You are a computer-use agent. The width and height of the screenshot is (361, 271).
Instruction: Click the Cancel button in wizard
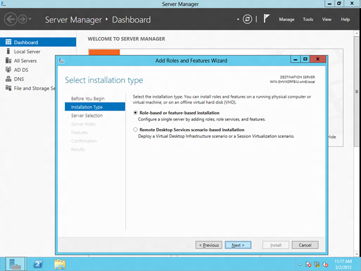click(x=305, y=245)
